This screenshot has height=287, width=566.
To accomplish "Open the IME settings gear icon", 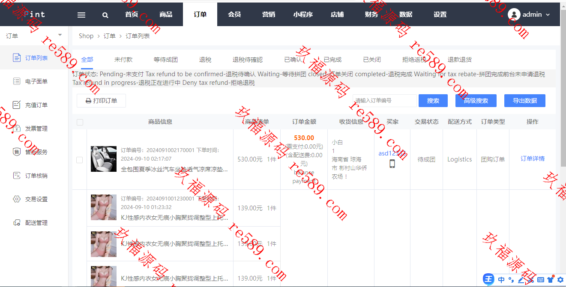I will [x=560, y=280].
